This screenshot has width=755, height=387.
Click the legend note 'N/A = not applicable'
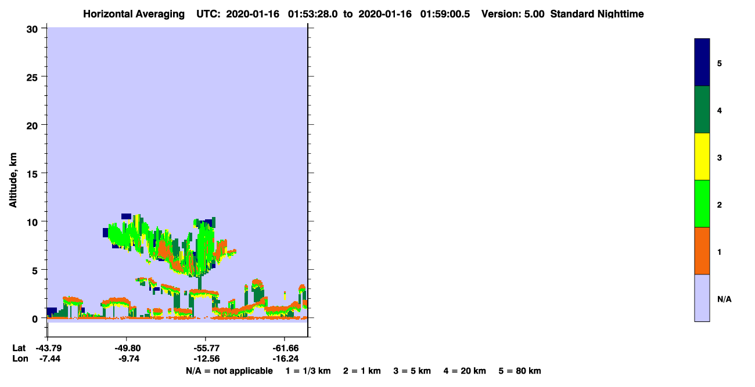(x=229, y=371)
